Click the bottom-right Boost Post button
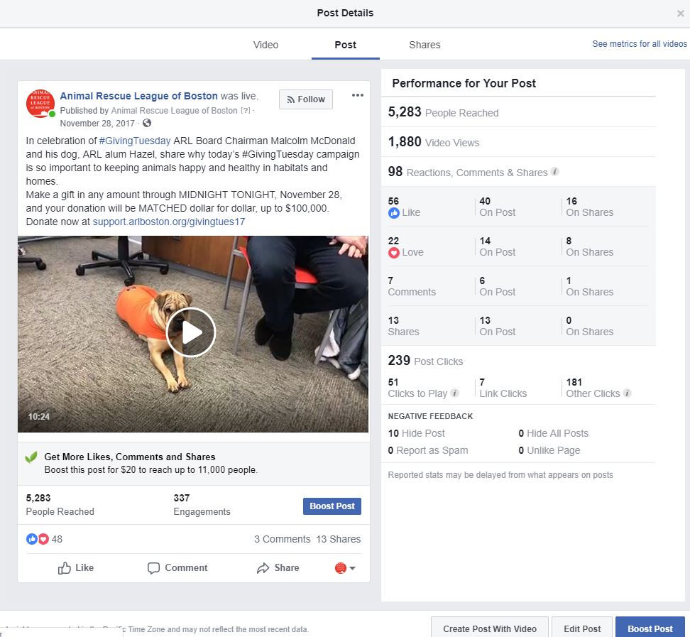This screenshot has height=637, width=690. click(x=650, y=628)
